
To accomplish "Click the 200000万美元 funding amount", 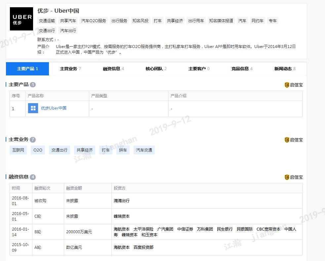I will coord(79,232).
